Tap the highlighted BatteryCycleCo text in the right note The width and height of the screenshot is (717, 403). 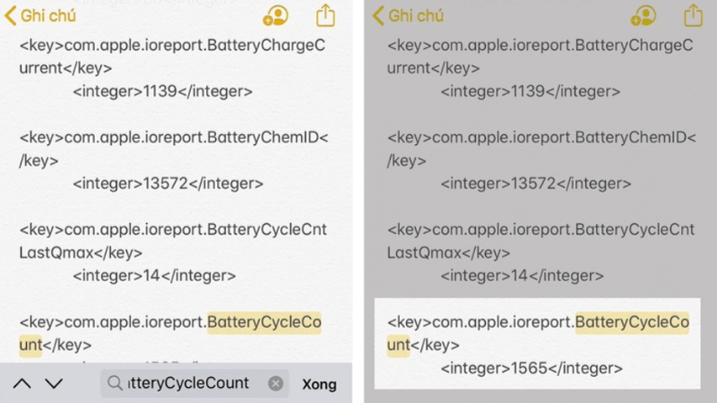631,322
